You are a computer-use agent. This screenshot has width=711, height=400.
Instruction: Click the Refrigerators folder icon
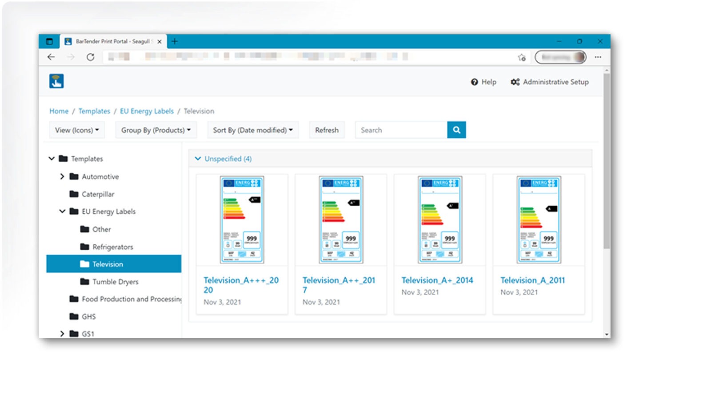click(x=84, y=247)
